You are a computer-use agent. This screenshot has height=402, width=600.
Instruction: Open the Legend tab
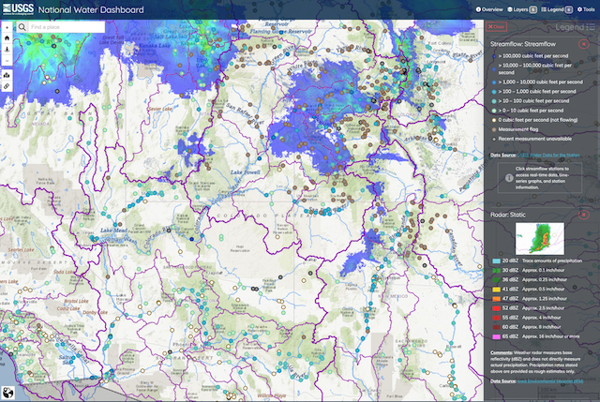point(557,9)
